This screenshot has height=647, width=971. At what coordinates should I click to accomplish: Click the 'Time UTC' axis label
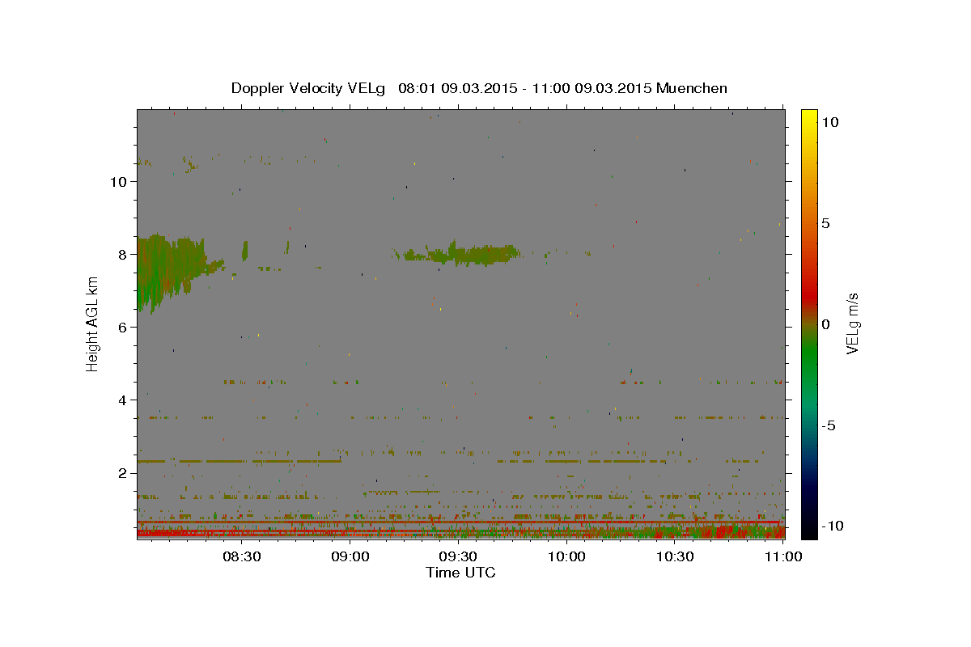point(460,573)
